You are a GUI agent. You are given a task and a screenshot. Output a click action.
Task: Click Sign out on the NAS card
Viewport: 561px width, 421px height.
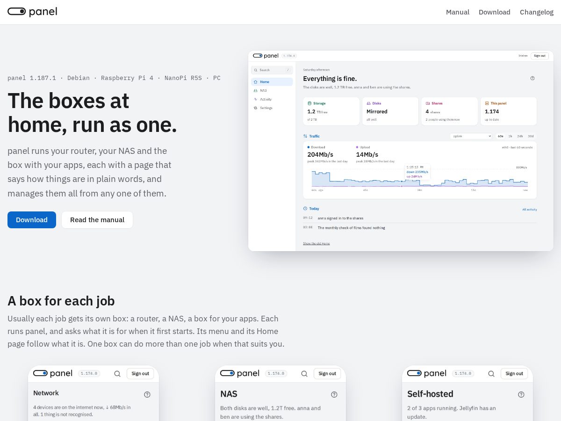click(x=327, y=373)
